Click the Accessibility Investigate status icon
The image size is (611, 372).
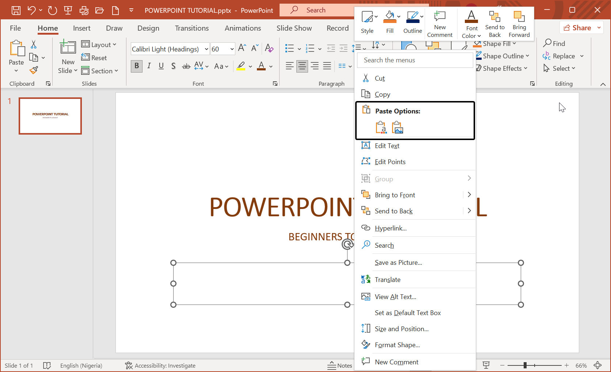tap(129, 365)
